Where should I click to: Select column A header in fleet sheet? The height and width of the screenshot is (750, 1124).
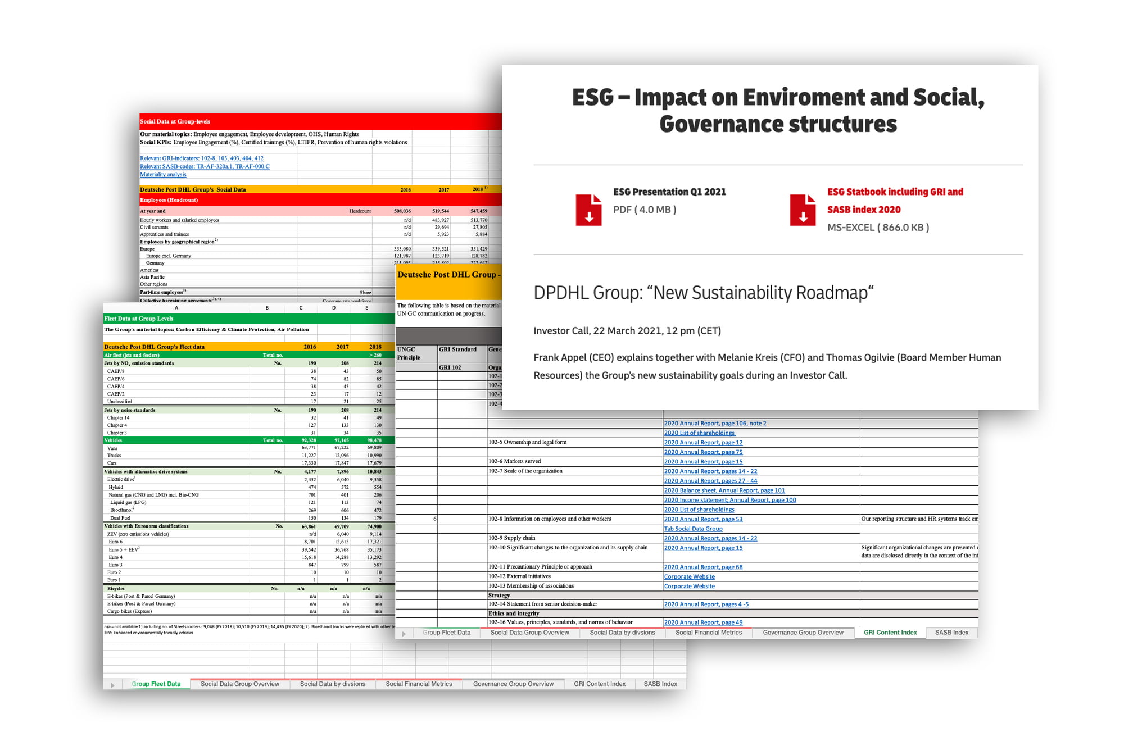[x=176, y=308]
